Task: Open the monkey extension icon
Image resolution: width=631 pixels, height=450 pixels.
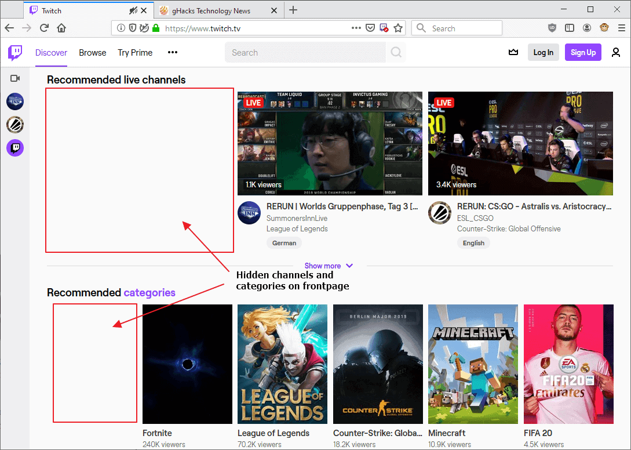Action: [604, 28]
